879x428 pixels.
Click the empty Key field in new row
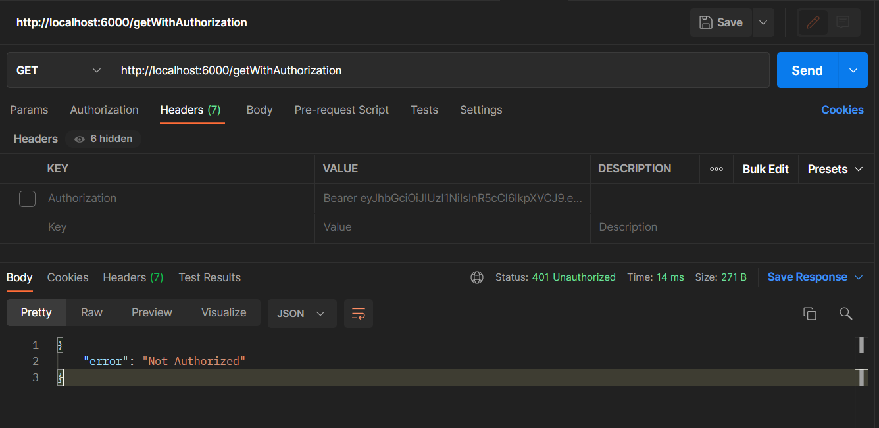point(177,227)
